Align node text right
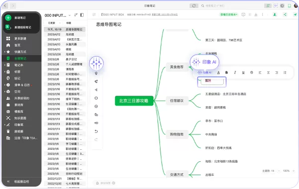 [277, 72]
